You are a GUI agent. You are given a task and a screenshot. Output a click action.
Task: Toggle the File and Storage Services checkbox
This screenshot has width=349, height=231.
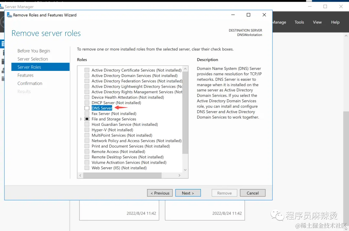pyautogui.click(x=87, y=119)
